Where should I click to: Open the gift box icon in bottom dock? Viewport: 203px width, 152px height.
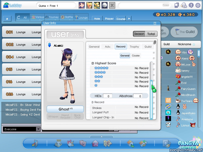(71, 143)
